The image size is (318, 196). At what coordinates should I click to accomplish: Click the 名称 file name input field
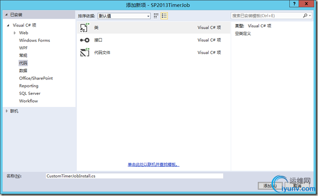pyautogui.click(x=135, y=176)
